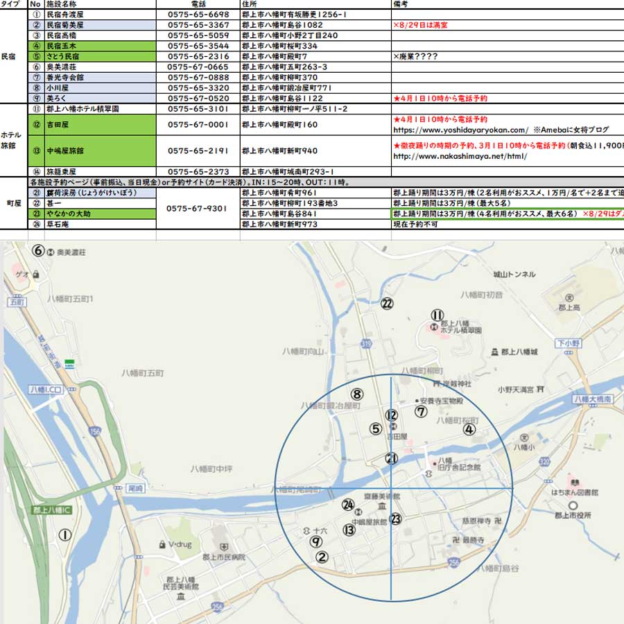Click the circle icon above 郡上市役所

click(573, 506)
